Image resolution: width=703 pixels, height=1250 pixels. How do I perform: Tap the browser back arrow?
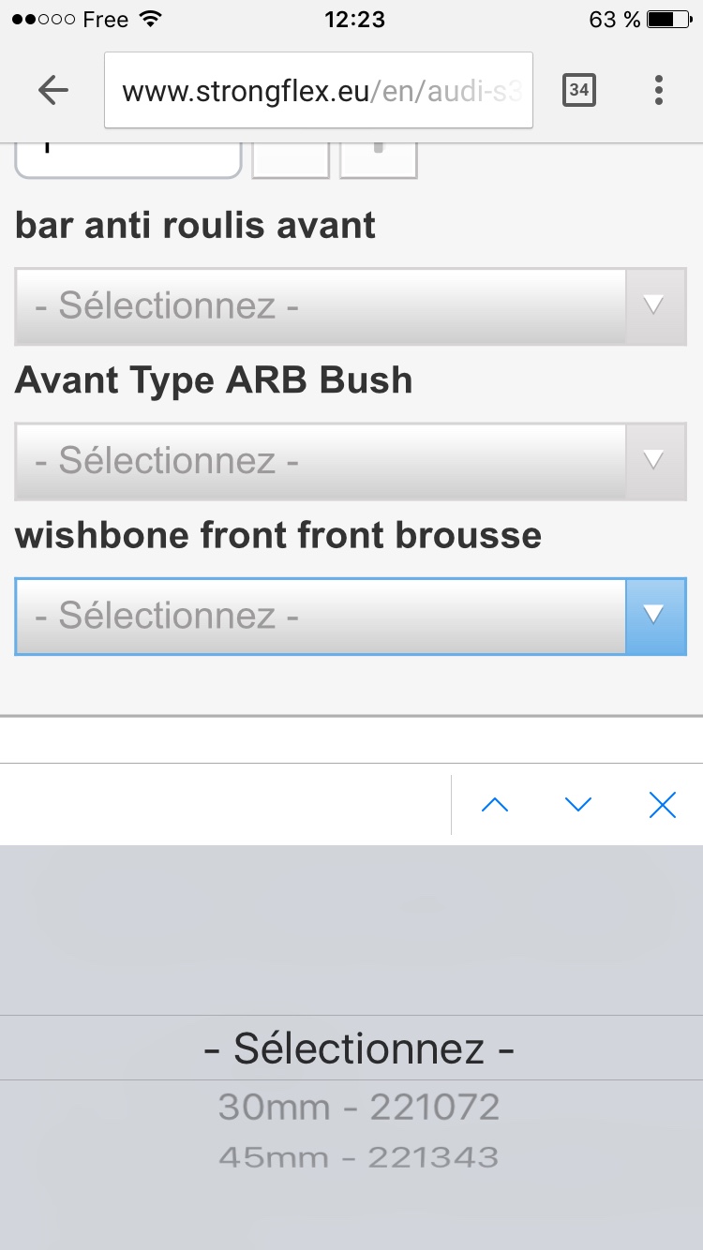(x=53, y=90)
